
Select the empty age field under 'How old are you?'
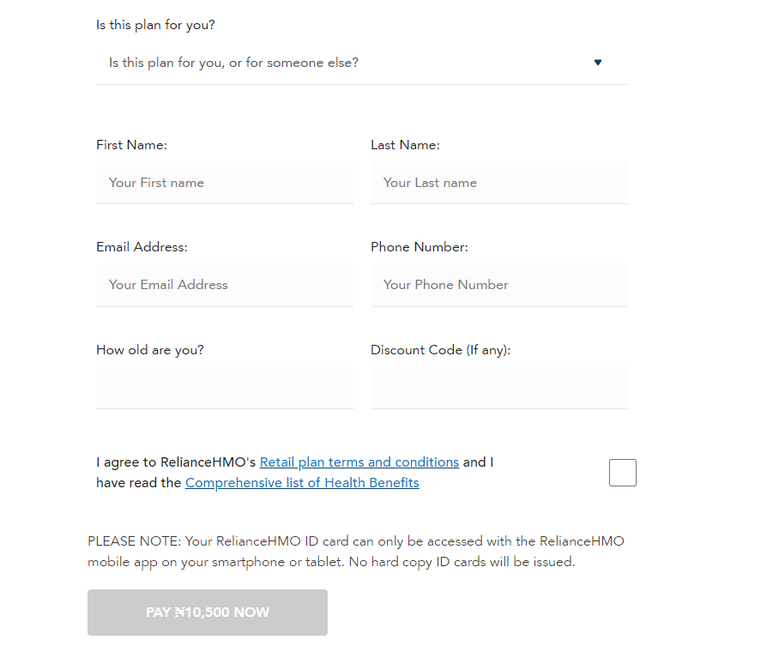(x=225, y=388)
